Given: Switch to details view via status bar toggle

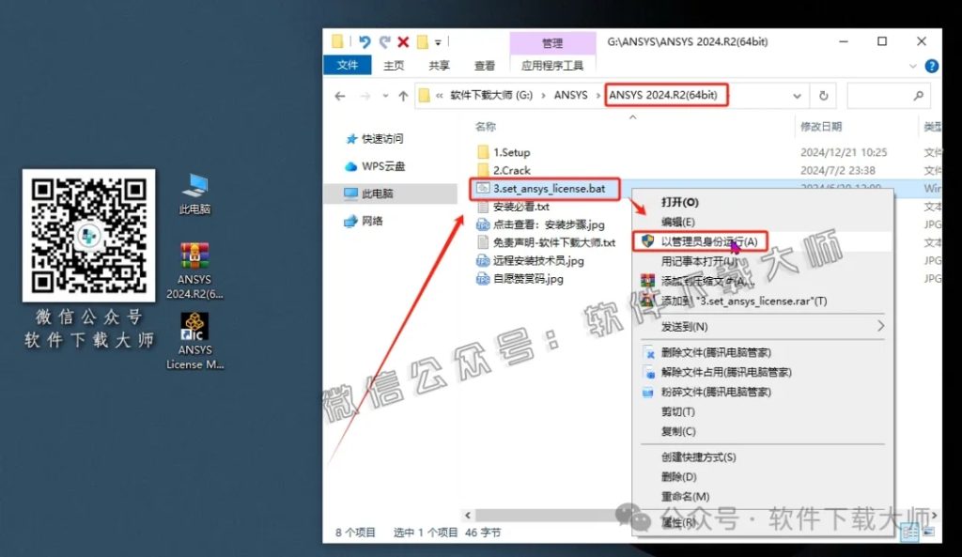Looking at the screenshot, I should tap(909, 534).
